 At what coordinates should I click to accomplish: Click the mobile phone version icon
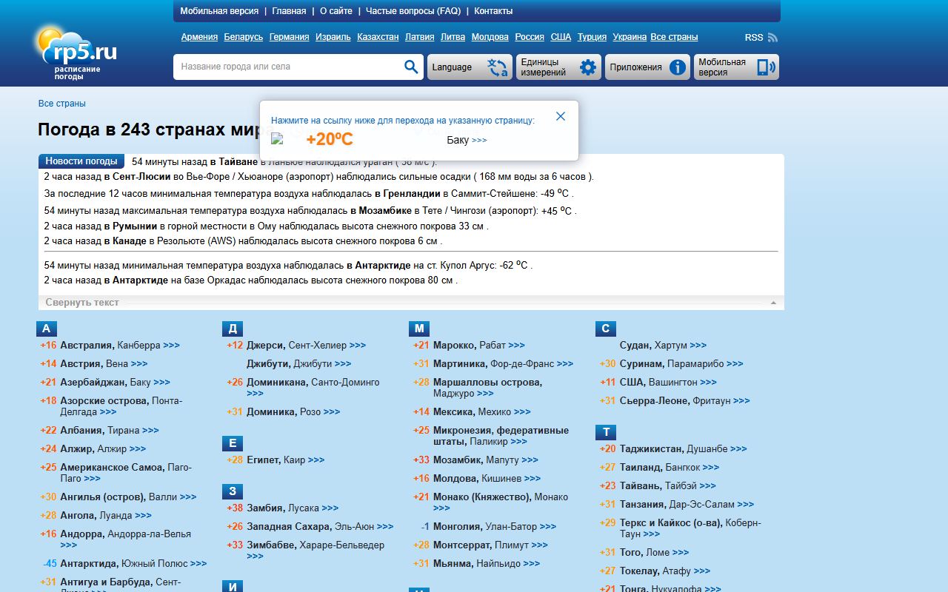tap(766, 67)
